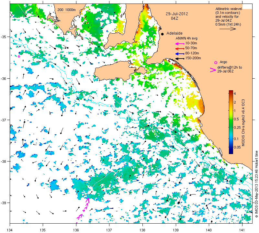This screenshot has width=259, height=233.
Task: Click the magenta drifter chevron legend symbol
Action: pos(213,70)
